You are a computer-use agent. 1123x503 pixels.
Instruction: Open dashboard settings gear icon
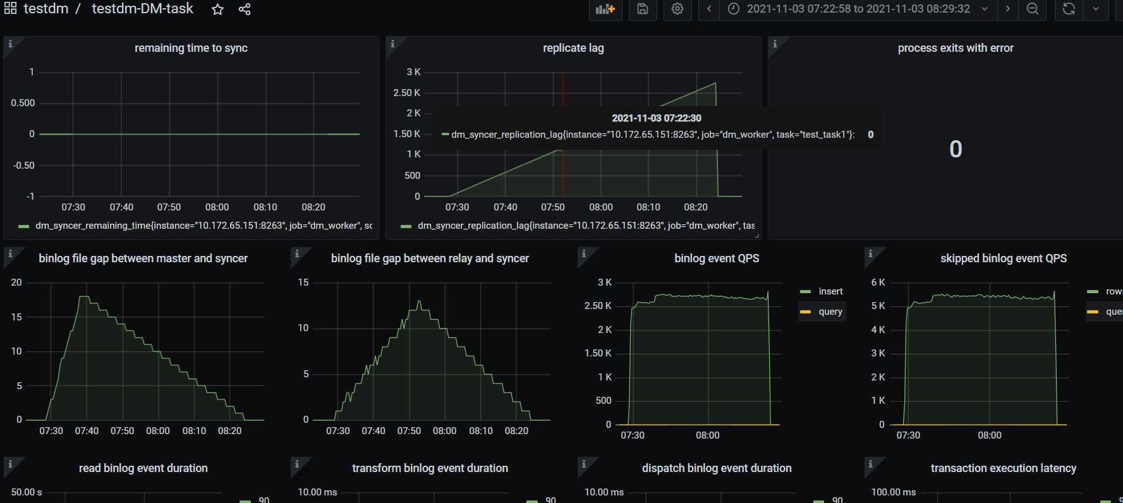677,9
